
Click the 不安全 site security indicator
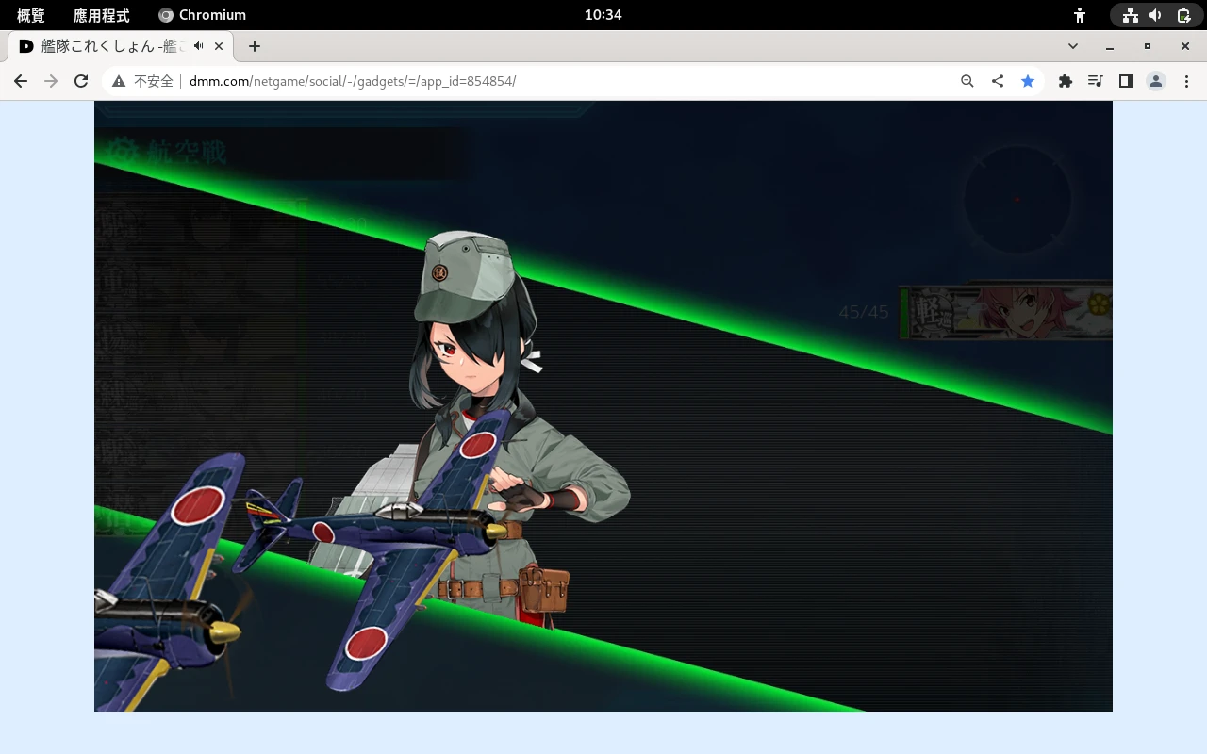tap(143, 81)
